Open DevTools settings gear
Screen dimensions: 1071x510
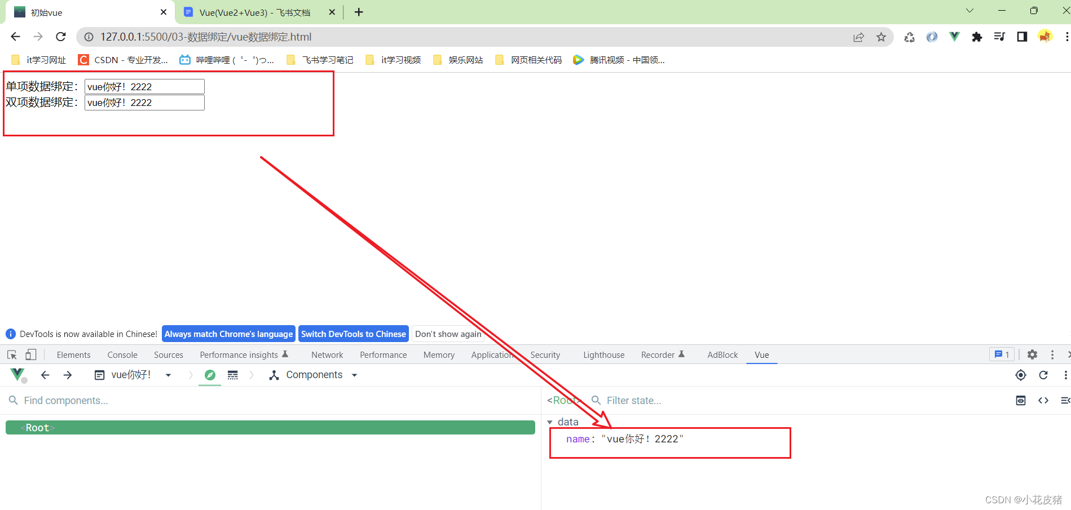tap(1032, 354)
